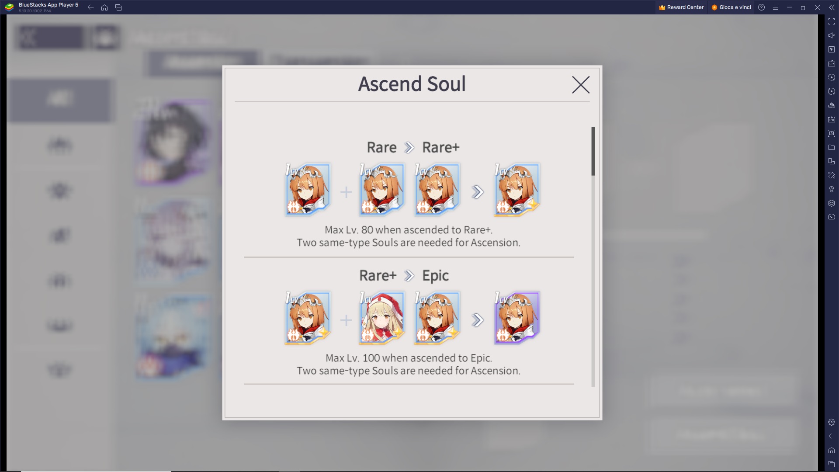Close the Ascend Soul dialog
The height and width of the screenshot is (472, 839).
tap(581, 85)
